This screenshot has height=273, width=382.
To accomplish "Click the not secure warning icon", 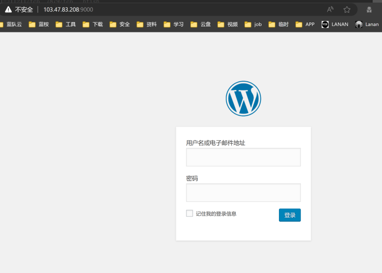I will [8, 10].
